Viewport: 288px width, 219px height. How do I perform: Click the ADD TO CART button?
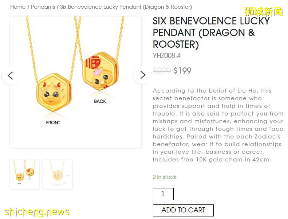click(183, 210)
